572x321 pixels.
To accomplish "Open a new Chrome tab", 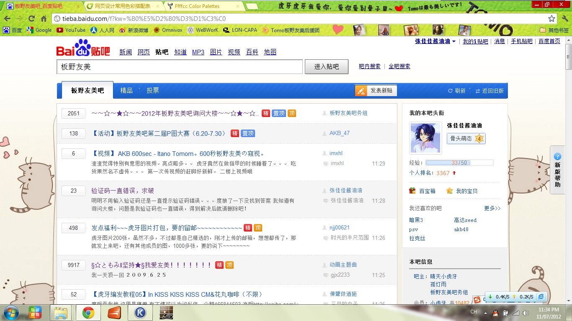I will click(x=252, y=6).
